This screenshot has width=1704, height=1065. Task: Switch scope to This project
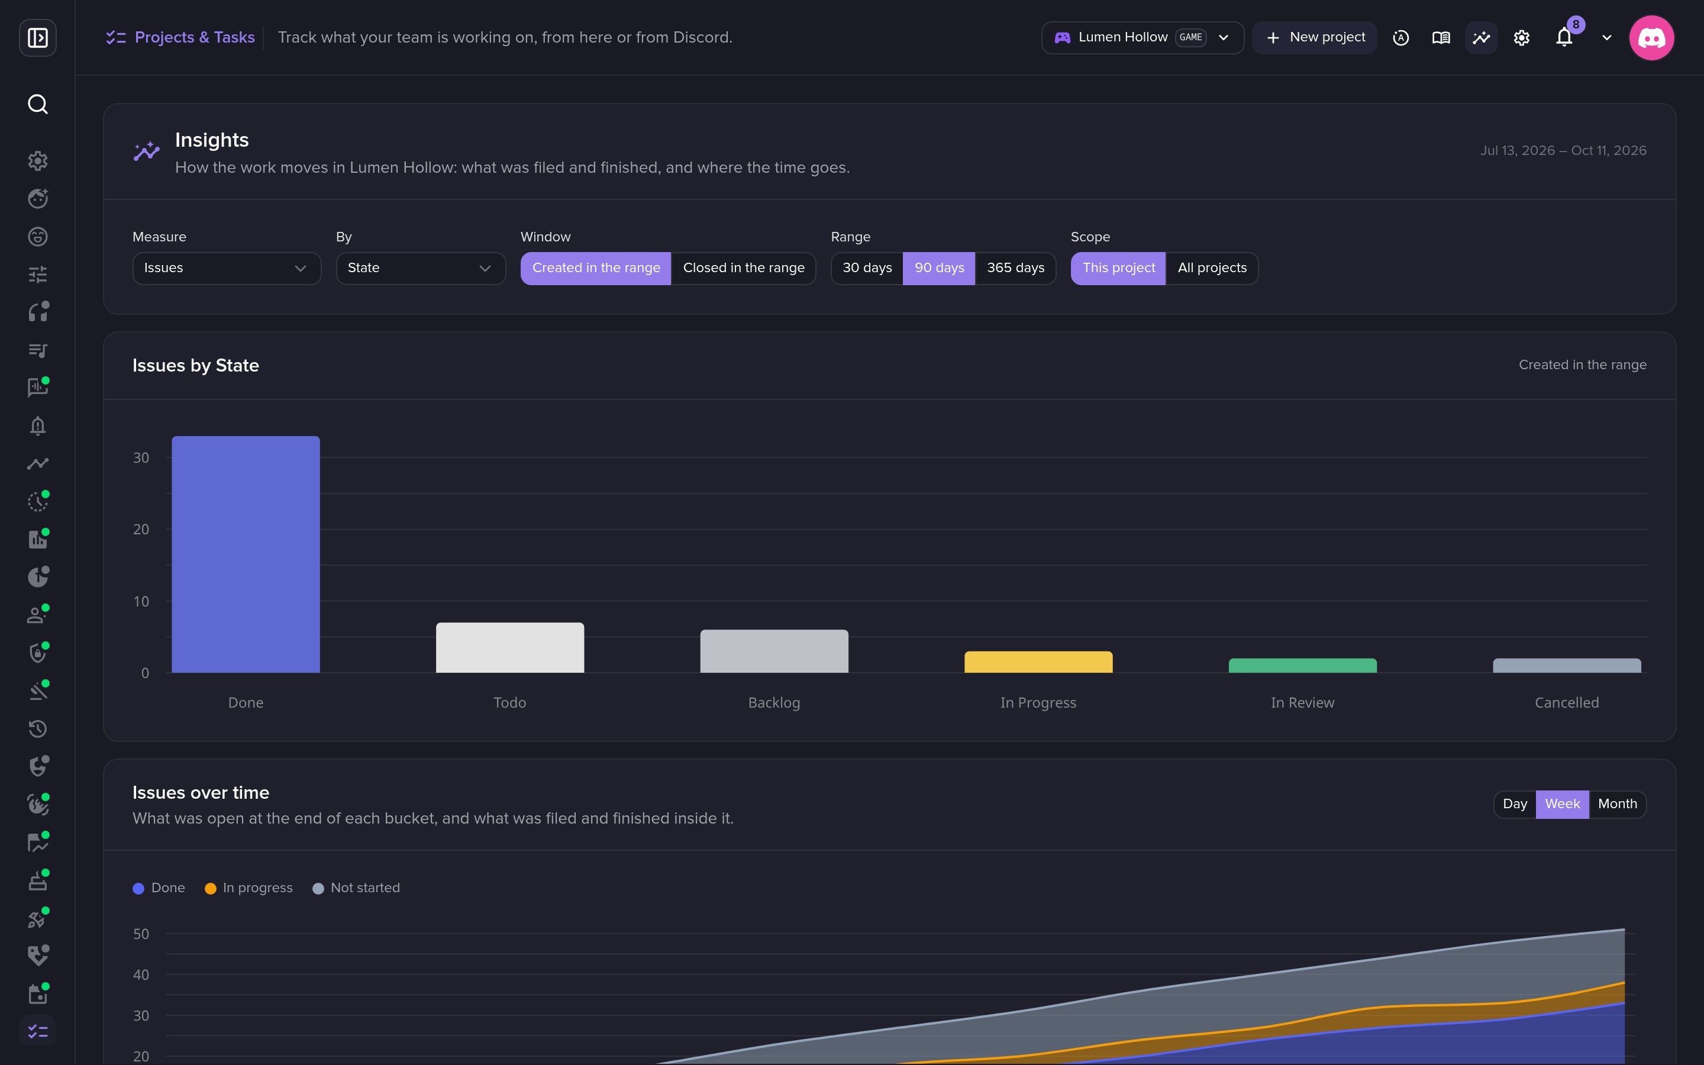[1118, 269]
